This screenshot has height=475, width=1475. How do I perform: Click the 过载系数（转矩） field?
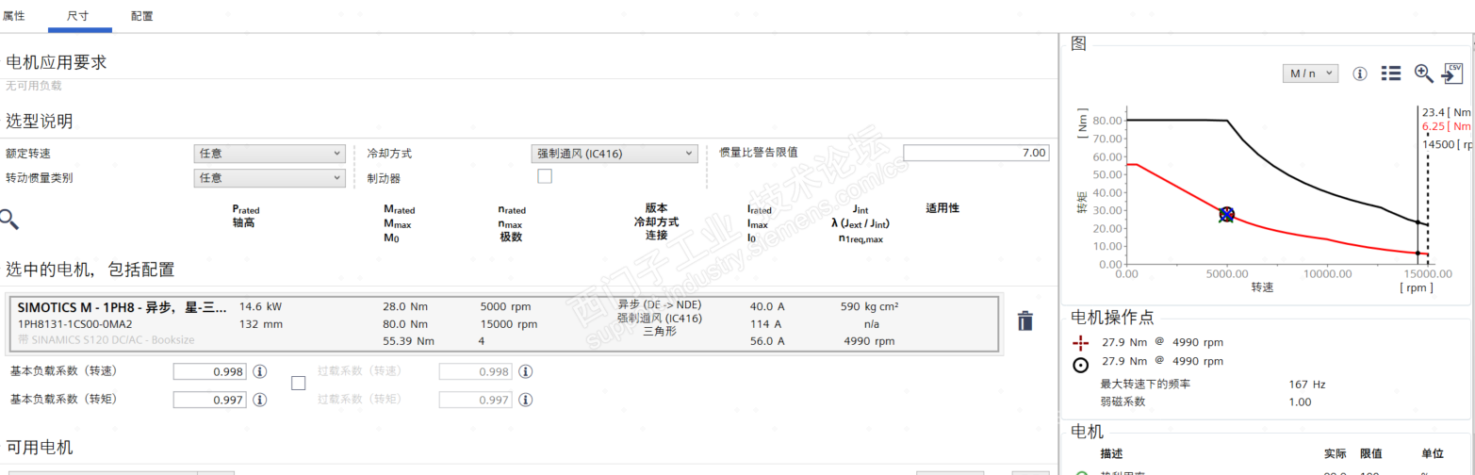click(x=476, y=400)
